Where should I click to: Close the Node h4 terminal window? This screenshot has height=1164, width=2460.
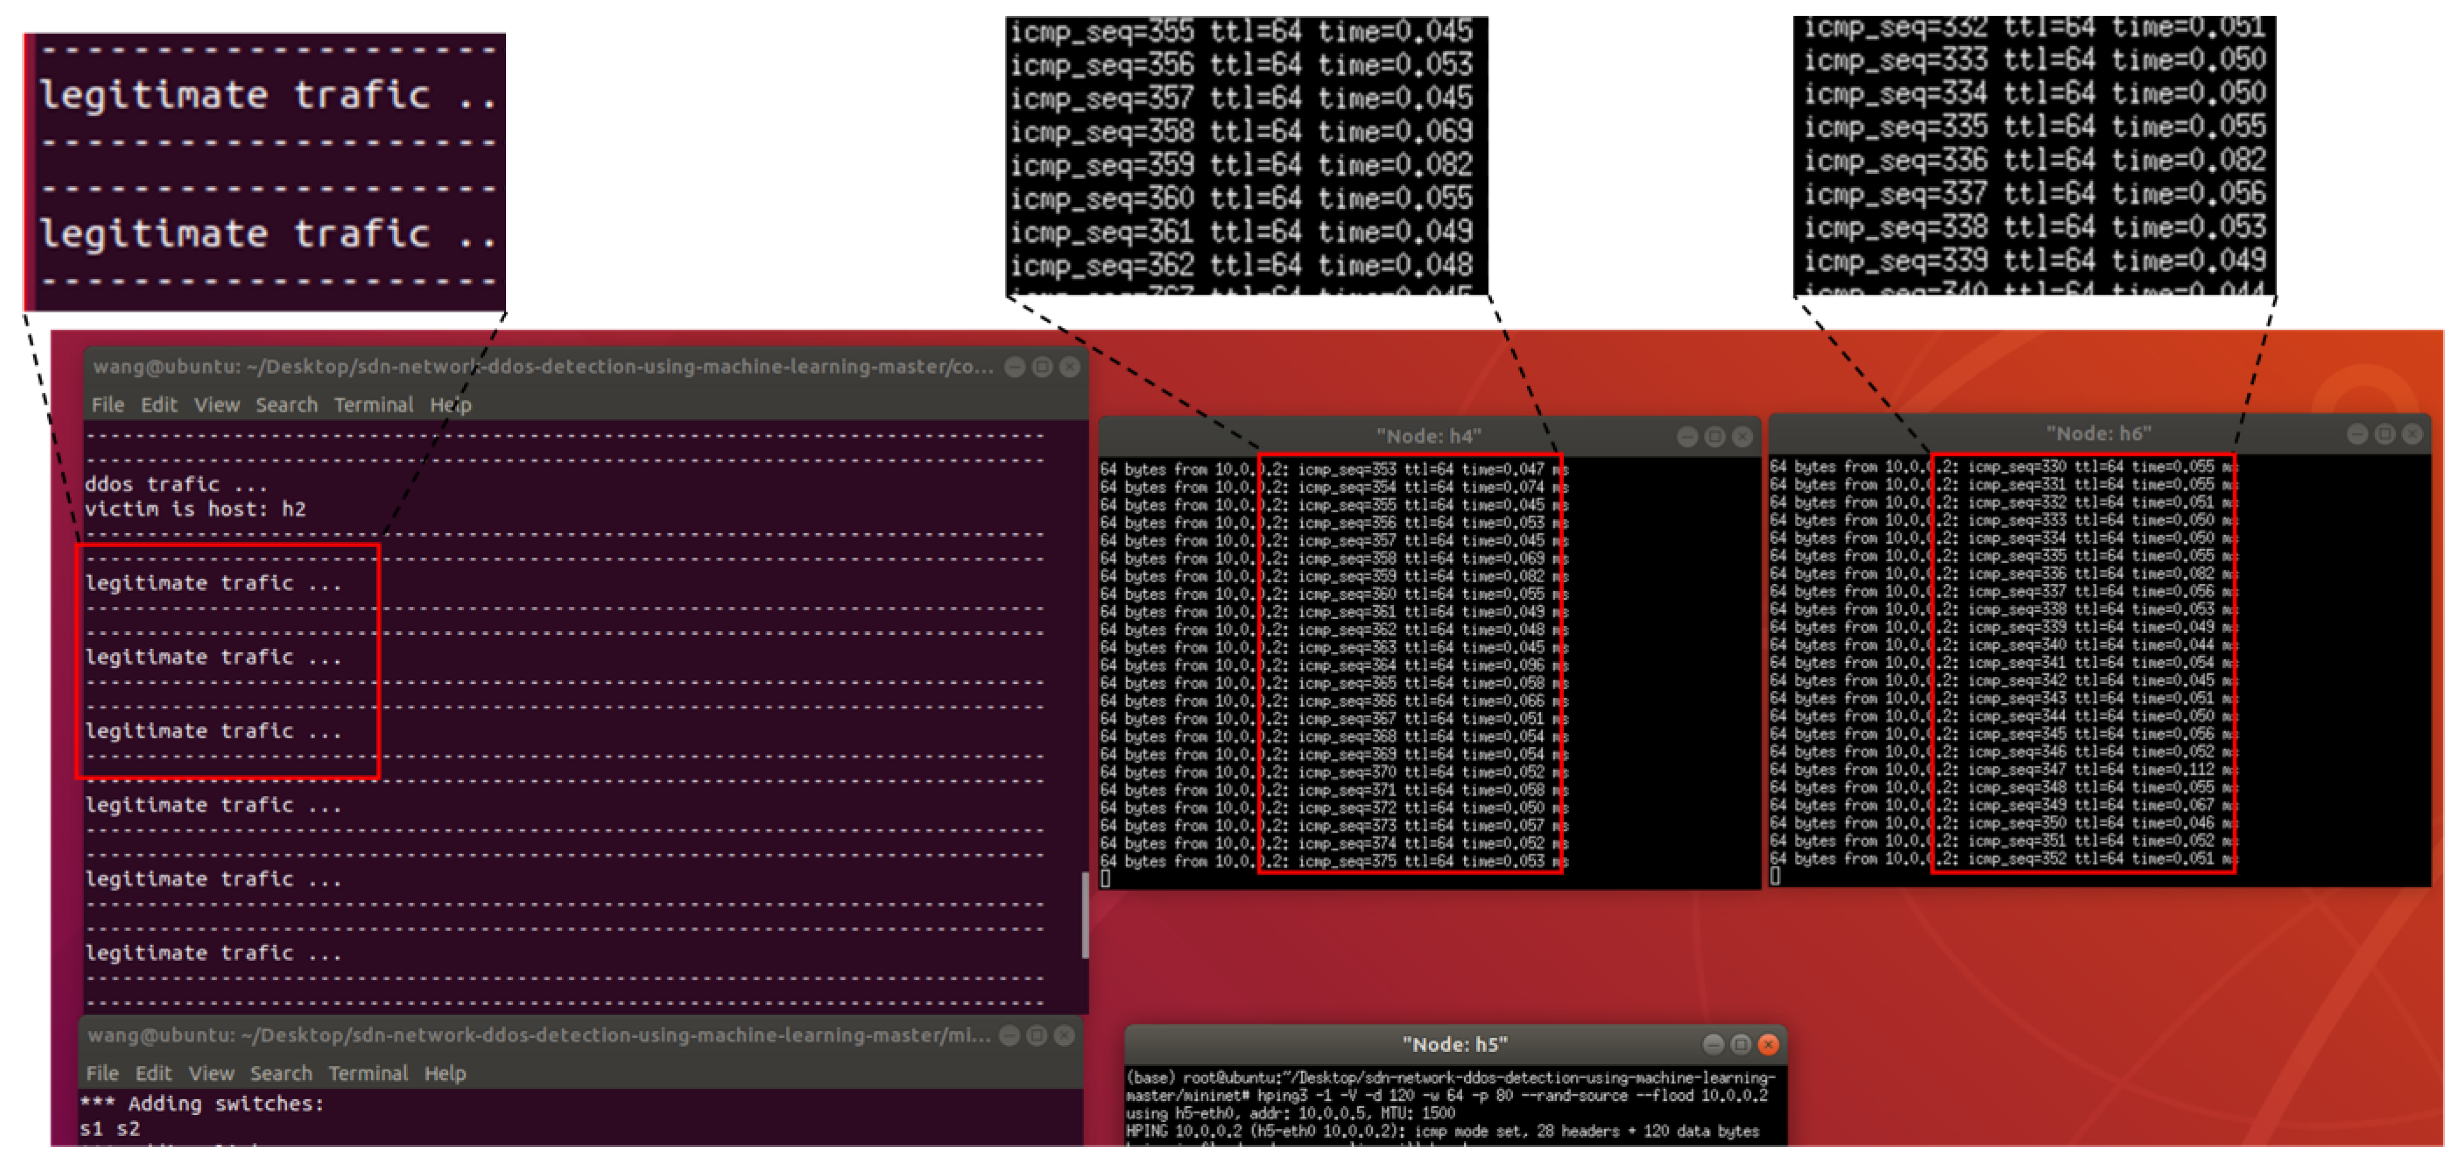[1742, 436]
